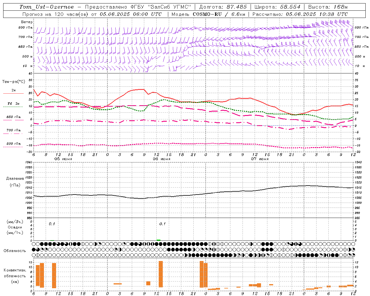Viewport: 370px width, 296px height.
Task: Click the tall orange convective bar at 13h 06 июня
Action: 161,274
